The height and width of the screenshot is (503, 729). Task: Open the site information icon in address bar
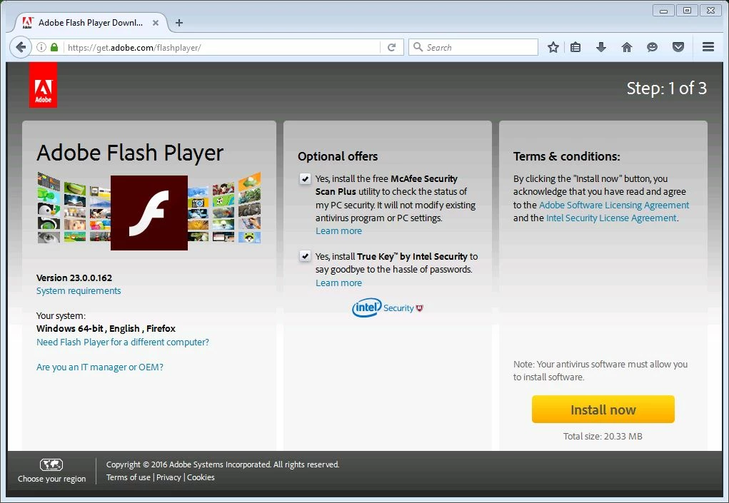point(41,47)
